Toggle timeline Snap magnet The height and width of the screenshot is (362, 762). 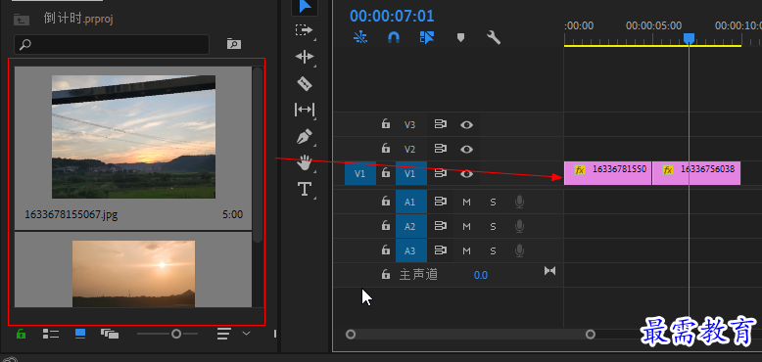(394, 37)
